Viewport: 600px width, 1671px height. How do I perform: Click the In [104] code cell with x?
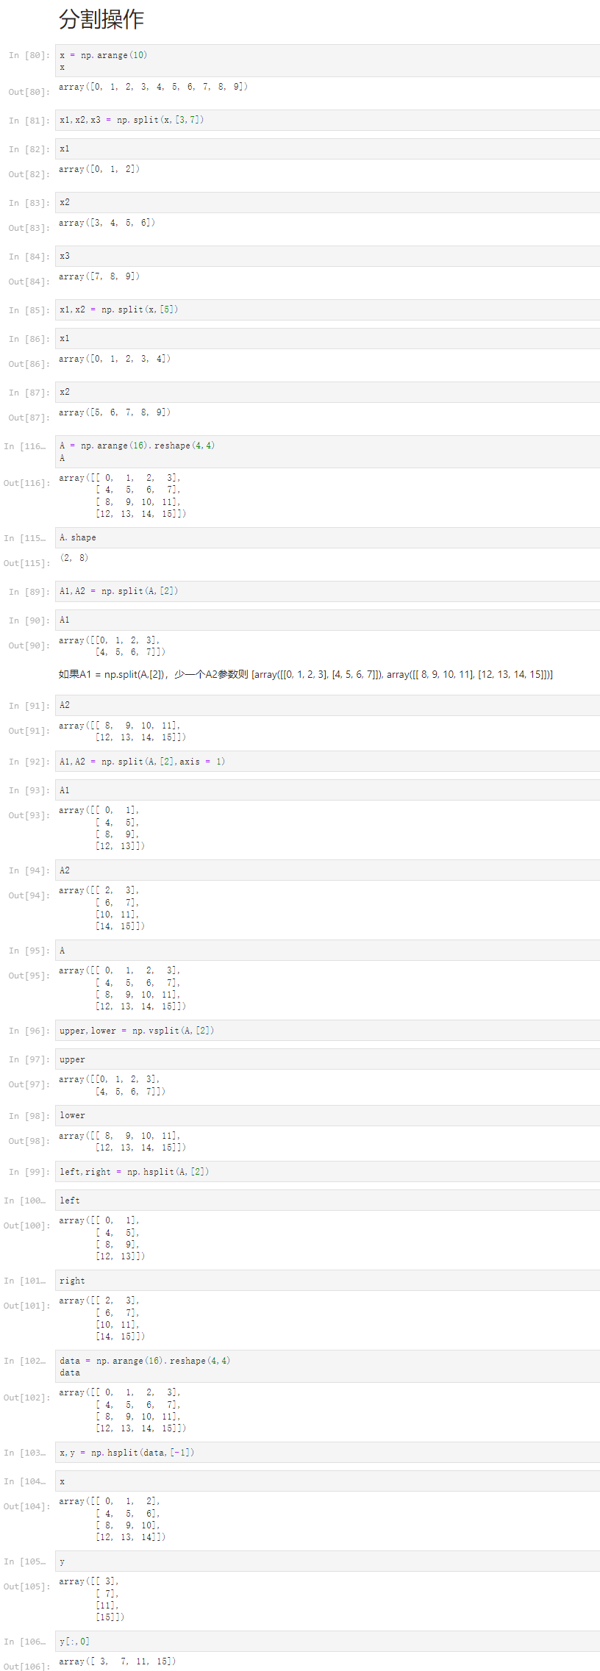click(x=327, y=1482)
